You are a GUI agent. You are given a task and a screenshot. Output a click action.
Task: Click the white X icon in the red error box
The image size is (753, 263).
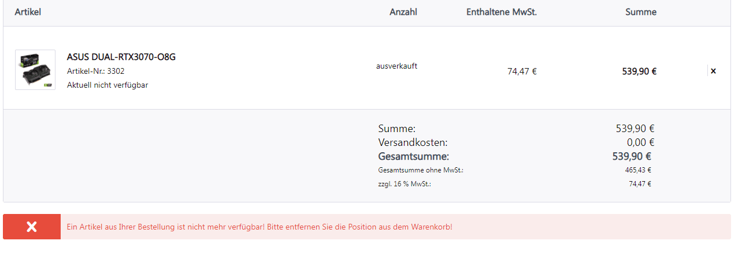coord(32,227)
